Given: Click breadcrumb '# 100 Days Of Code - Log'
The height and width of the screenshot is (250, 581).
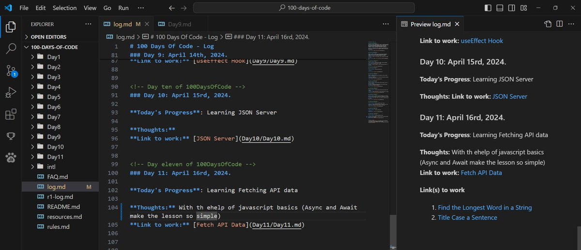Looking at the screenshot, I should click(x=180, y=37).
